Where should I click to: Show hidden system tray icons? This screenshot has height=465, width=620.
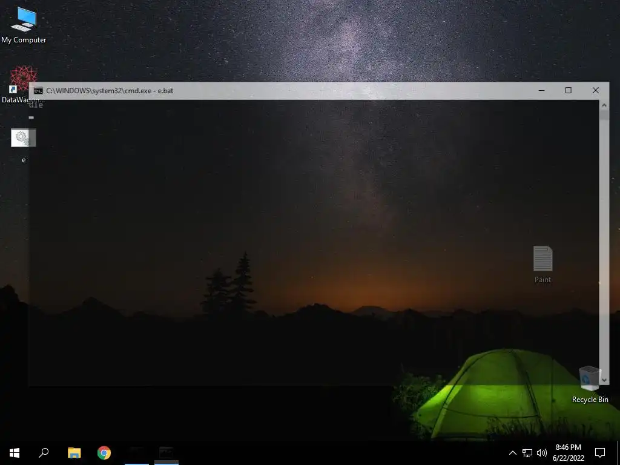(512, 453)
